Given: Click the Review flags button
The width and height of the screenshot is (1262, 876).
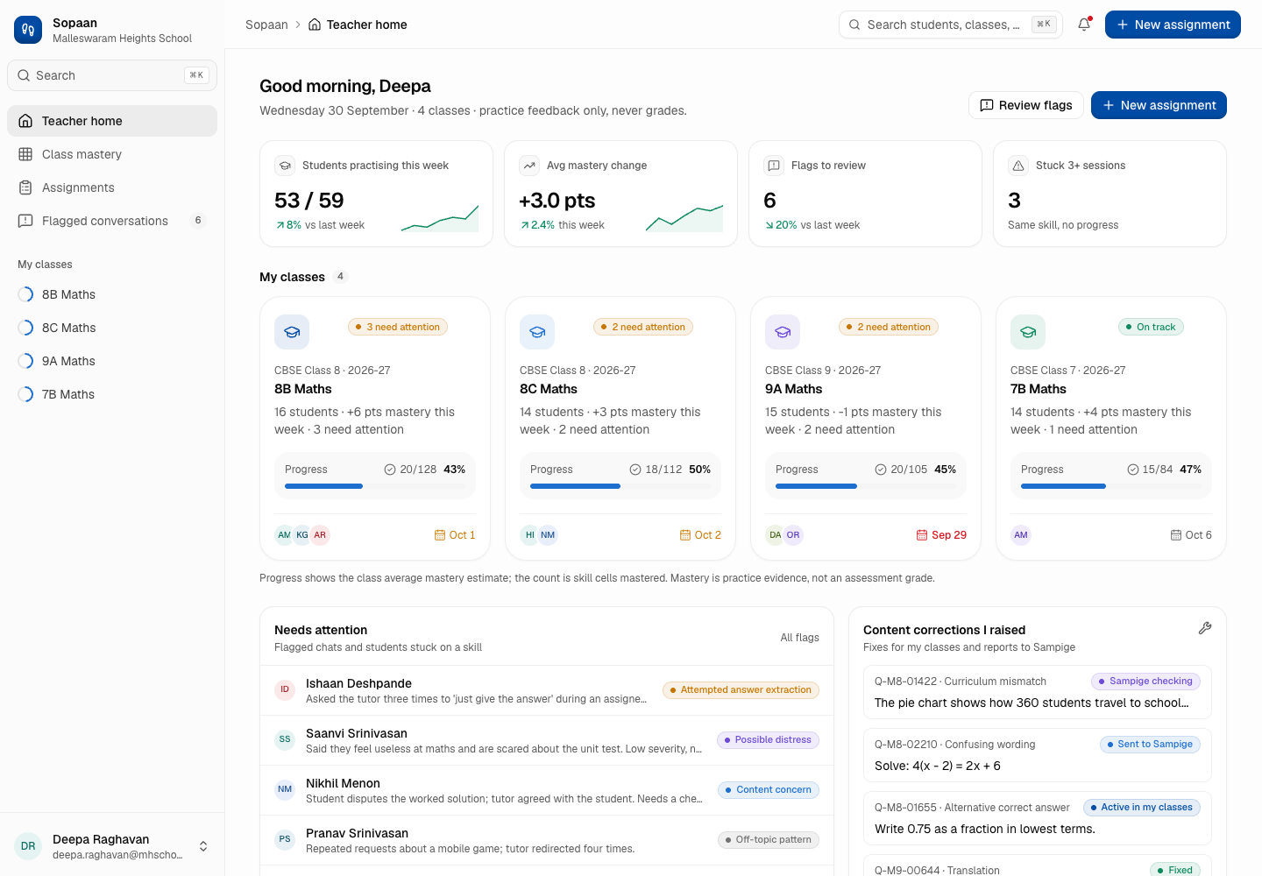Looking at the screenshot, I should (1026, 105).
